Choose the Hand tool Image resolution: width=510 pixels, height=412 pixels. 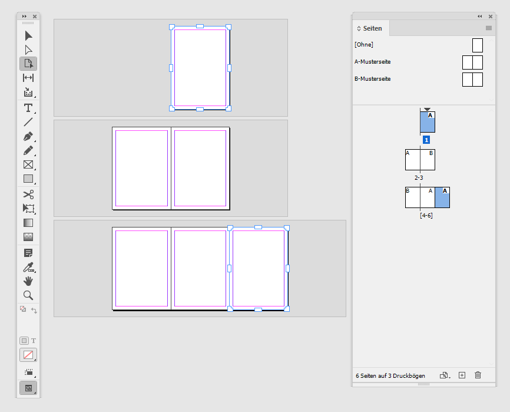(27, 281)
